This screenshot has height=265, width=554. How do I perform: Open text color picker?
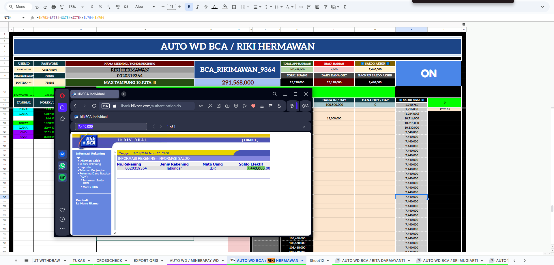[214, 7]
